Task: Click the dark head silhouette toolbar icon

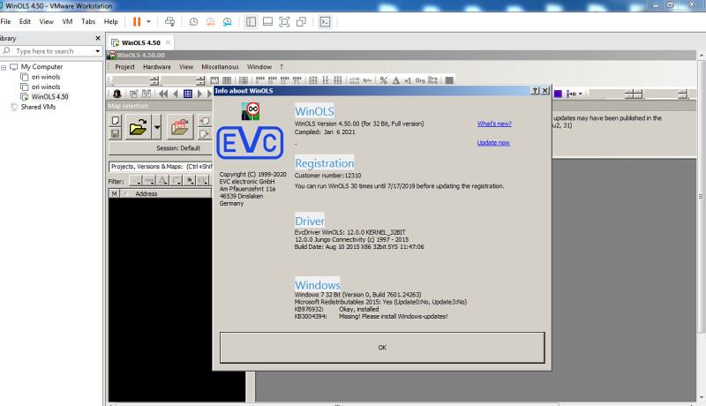Action: click(117, 94)
